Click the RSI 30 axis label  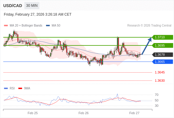click(x=157, y=106)
